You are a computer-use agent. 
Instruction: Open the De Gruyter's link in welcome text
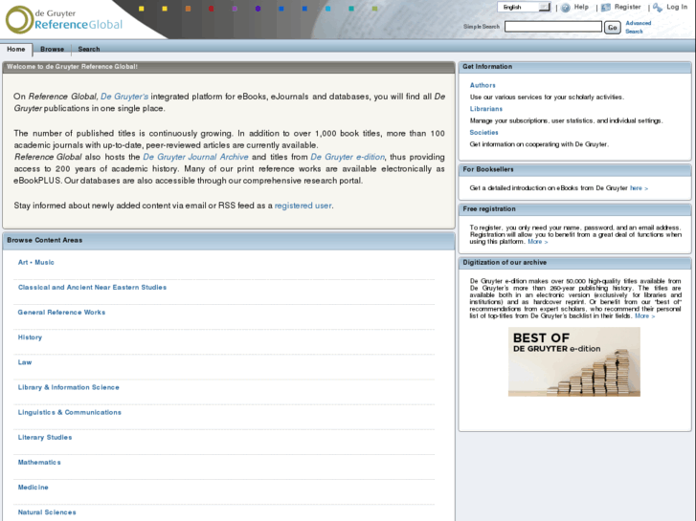[124, 97]
